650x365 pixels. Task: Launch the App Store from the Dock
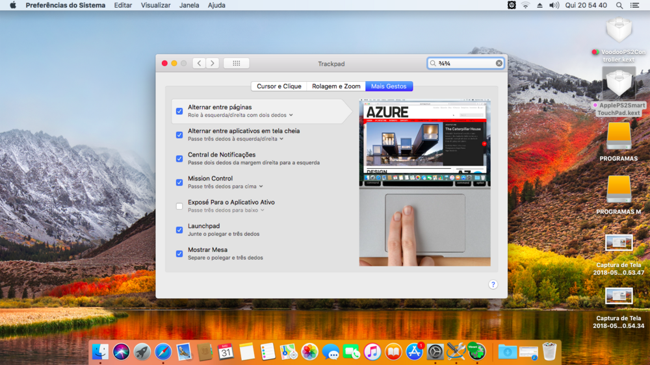tap(414, 351)
